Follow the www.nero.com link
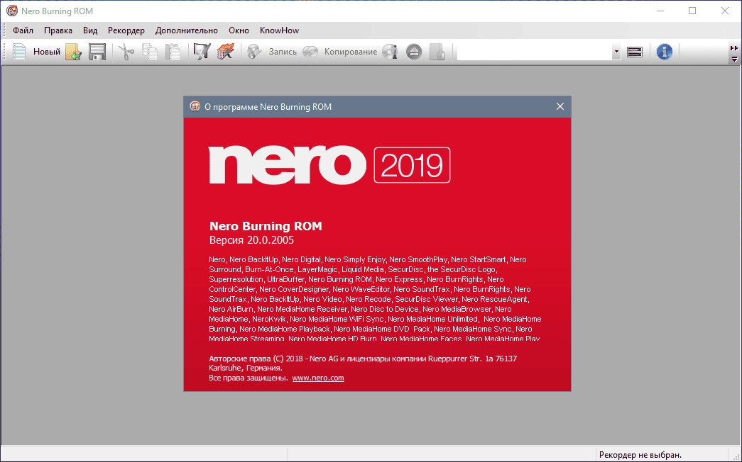Screen dimensions: 742x462 (318, 378)
